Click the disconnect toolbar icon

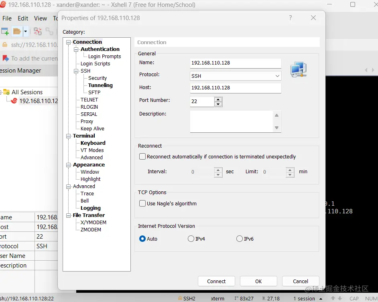pos(38,31)
